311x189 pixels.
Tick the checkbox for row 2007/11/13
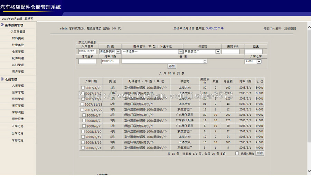click(x=82, y=104)
